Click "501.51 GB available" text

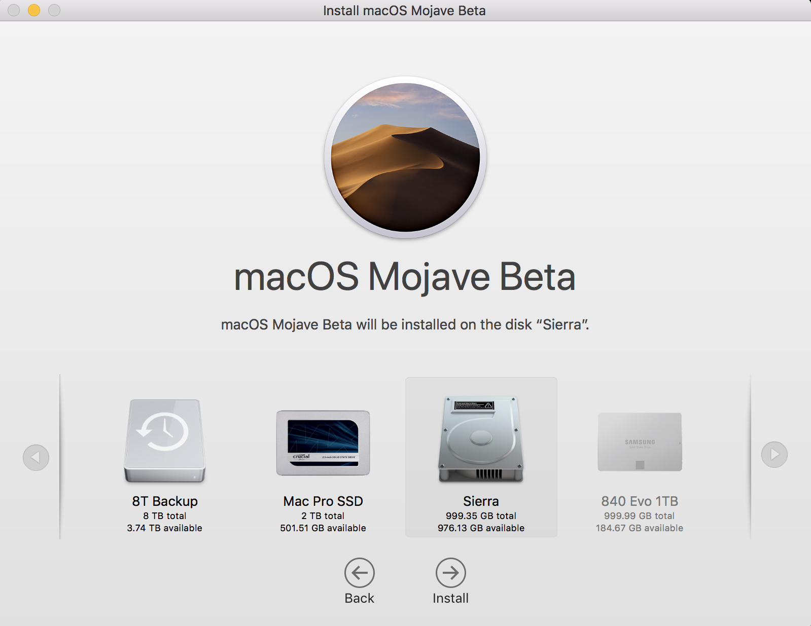[x=323, y=528]
